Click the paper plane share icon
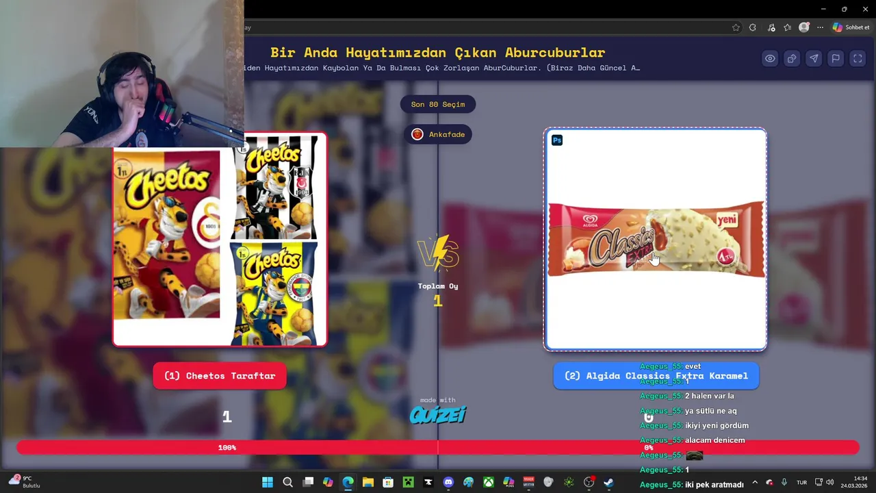The width and height of the screenshot is (876, 493). pos(814,59)
